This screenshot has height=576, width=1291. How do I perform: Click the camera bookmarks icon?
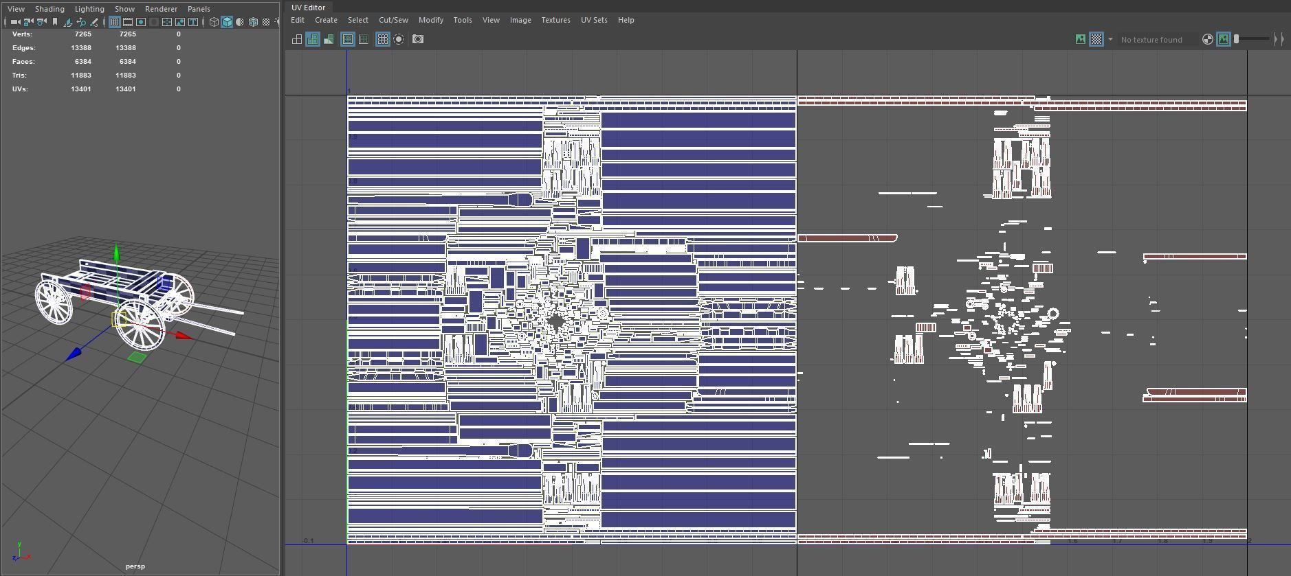point(55,22)
